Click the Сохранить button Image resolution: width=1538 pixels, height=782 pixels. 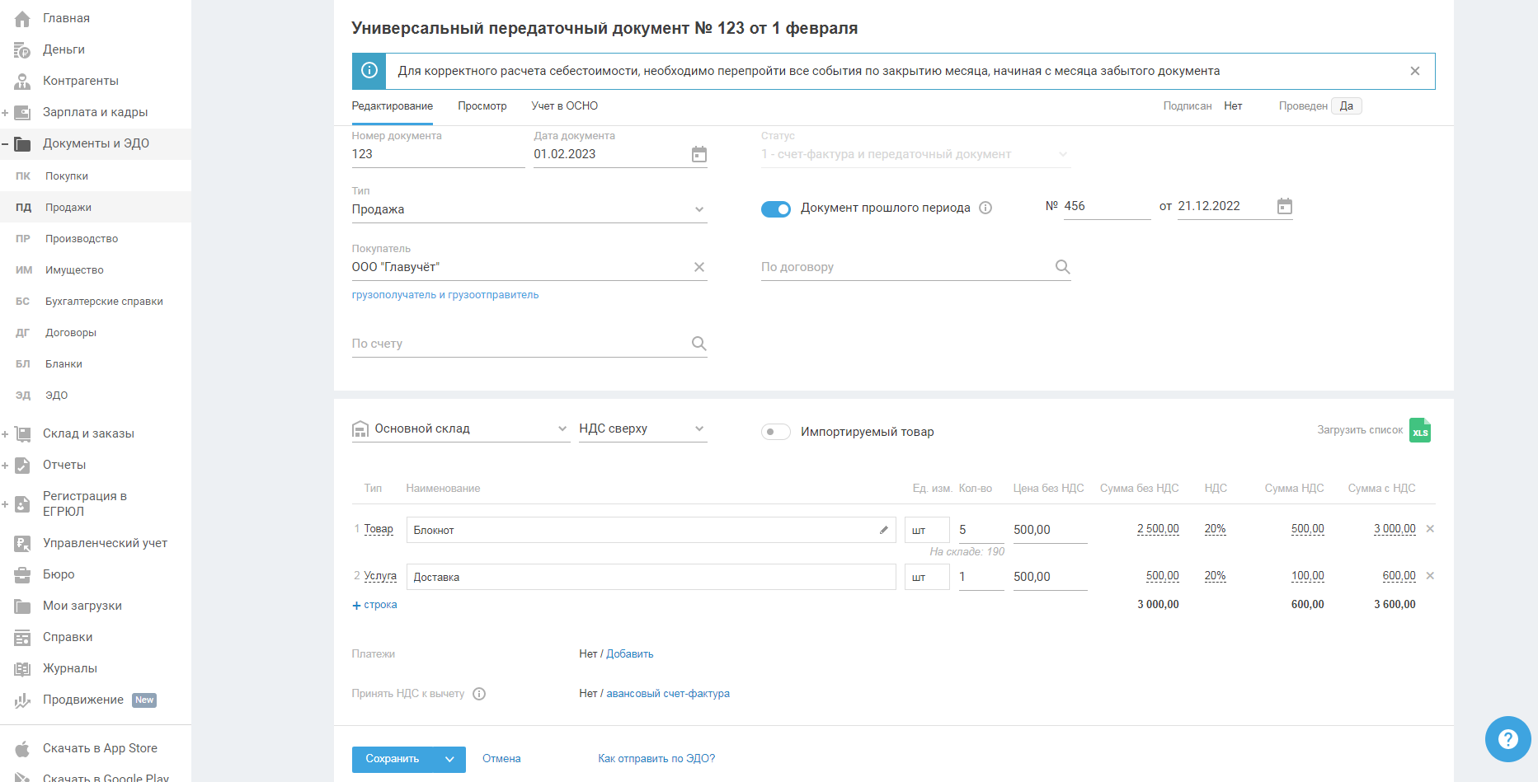393,759
